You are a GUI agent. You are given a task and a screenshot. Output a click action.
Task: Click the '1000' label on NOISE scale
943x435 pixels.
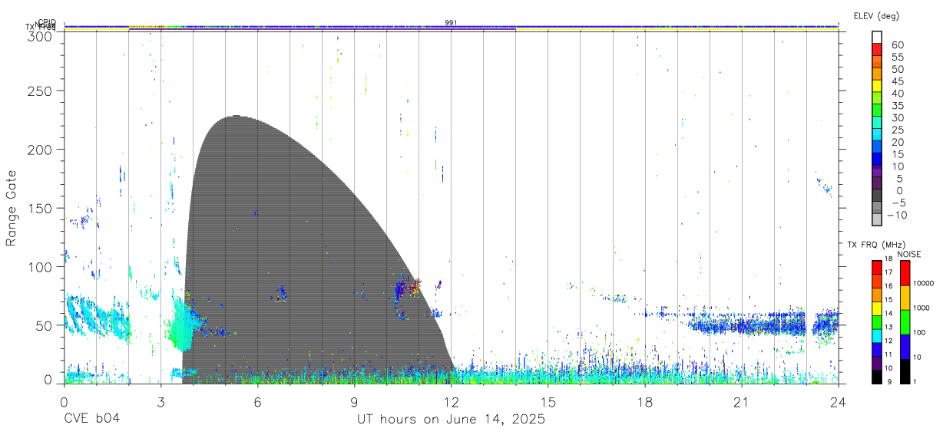click(x=921, y=308)
